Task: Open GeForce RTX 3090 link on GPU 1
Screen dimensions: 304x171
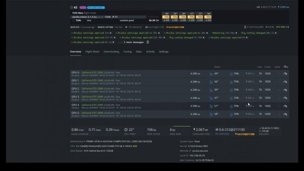Action: tap(92, 80)
